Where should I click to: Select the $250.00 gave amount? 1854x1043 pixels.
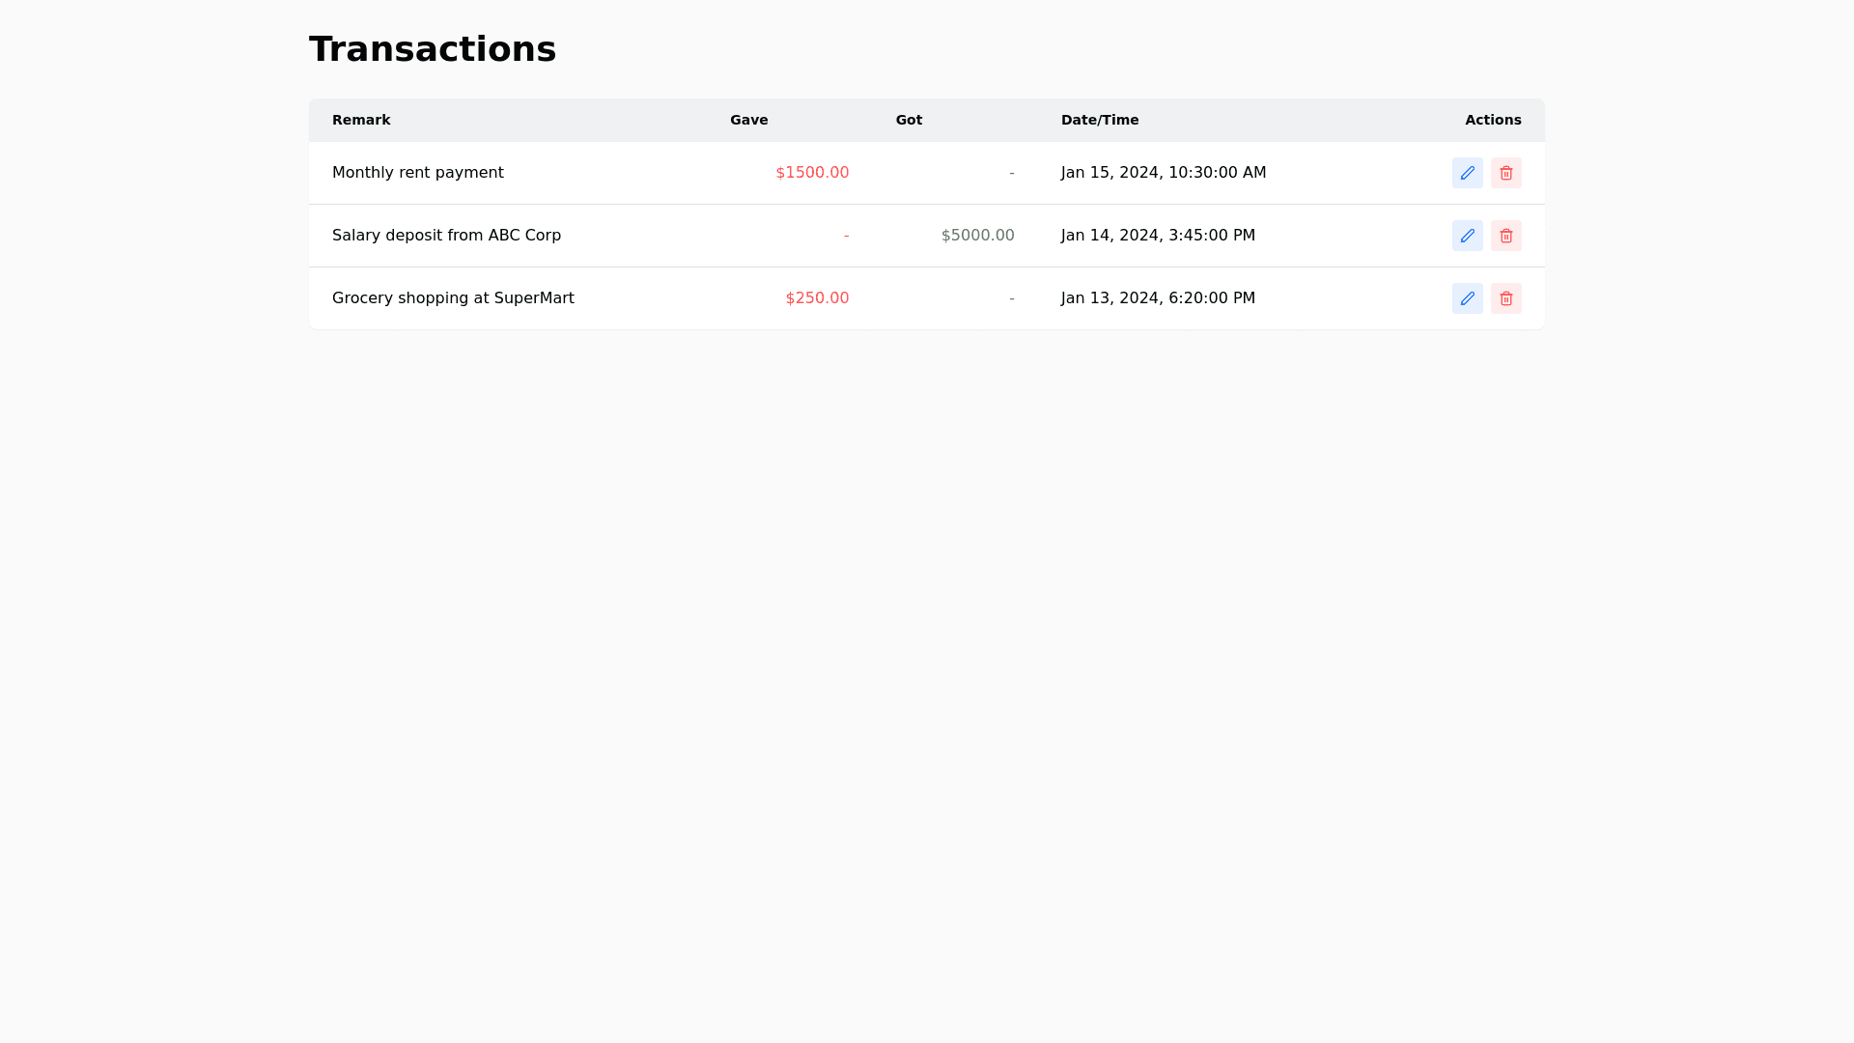(817, 298)
